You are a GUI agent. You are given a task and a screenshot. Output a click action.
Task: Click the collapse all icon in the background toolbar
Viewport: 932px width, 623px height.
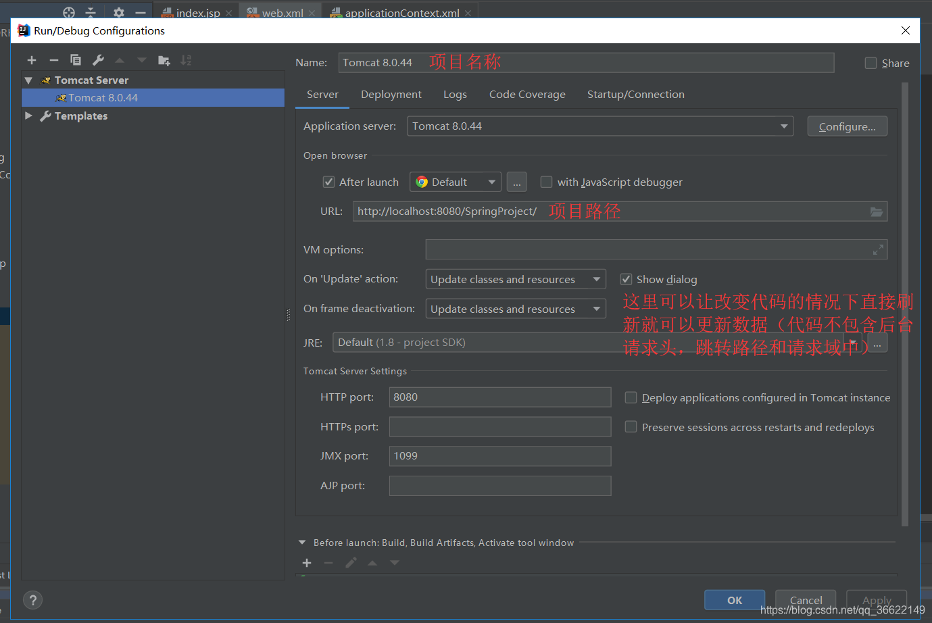pyautogui.click(x=91, y=12)
